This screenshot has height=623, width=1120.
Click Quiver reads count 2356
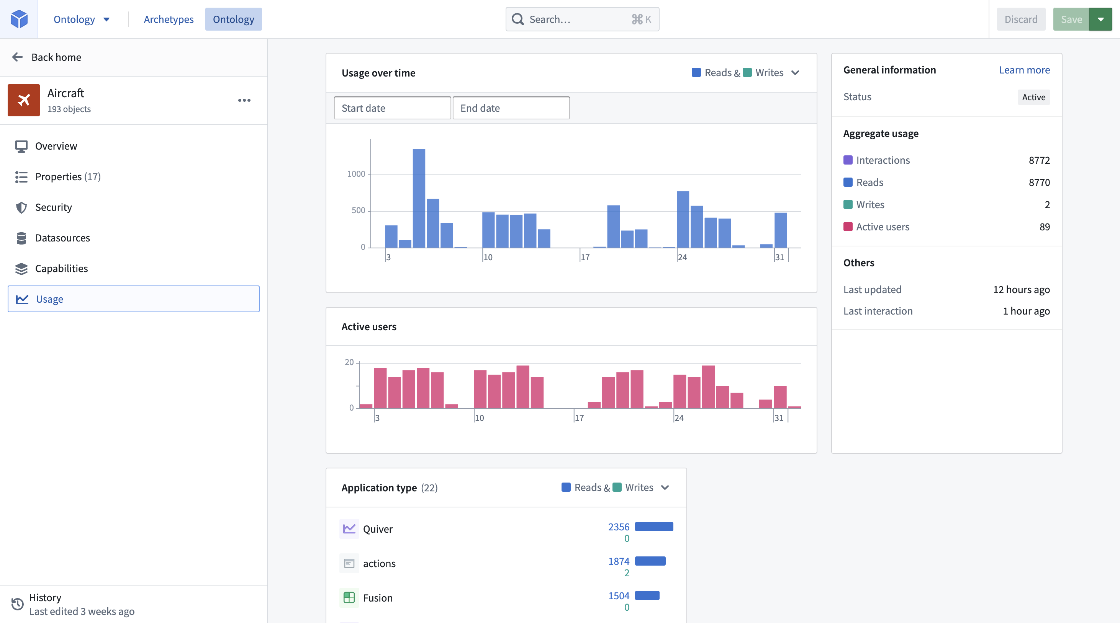pos(618,527)
